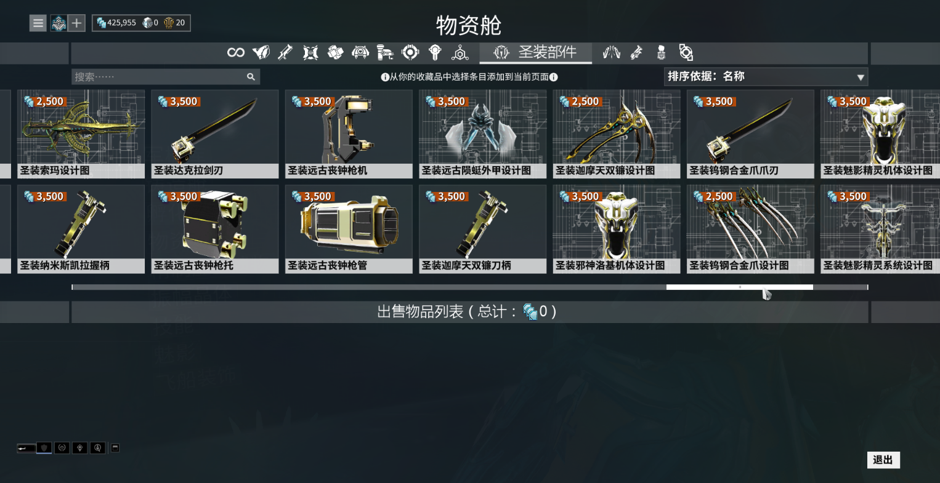Open the hamburger menu at top left
940x483 pixels.
(38, 23)
